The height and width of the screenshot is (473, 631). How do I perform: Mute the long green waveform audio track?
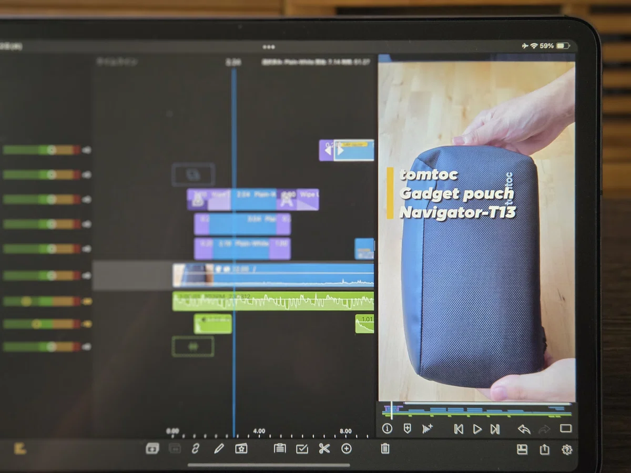click(x=87, y=301)
